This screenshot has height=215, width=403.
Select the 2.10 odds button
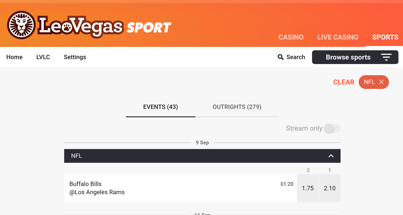(330, 188)
